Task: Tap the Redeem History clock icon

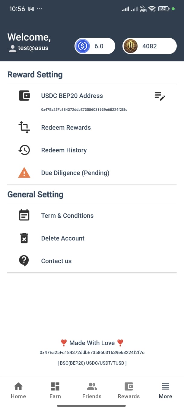Action: coord(24,150)
